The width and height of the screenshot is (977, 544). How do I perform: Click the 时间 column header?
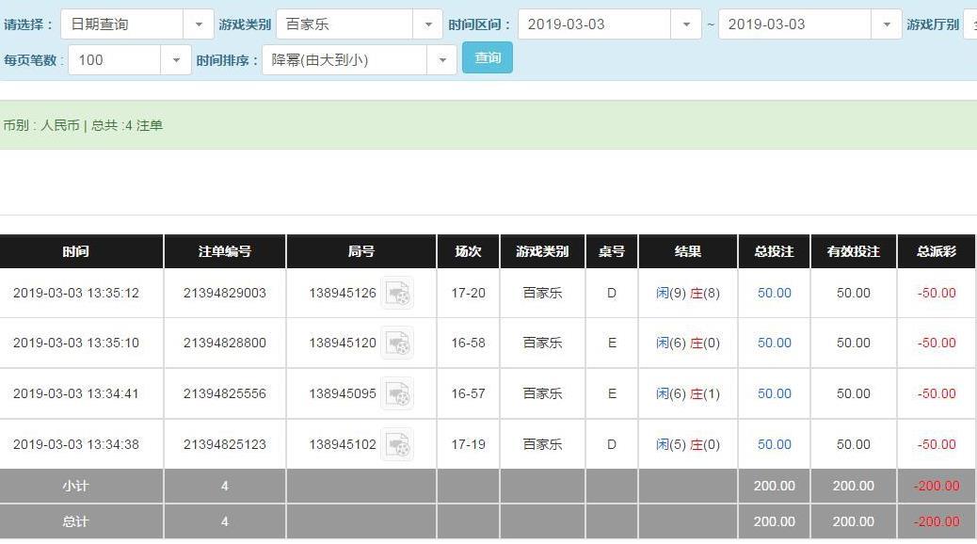76,251
